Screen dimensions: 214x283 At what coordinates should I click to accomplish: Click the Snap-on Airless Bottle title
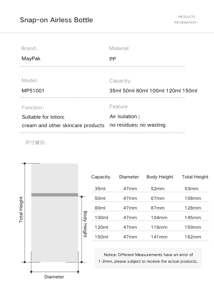pos(56,20)
